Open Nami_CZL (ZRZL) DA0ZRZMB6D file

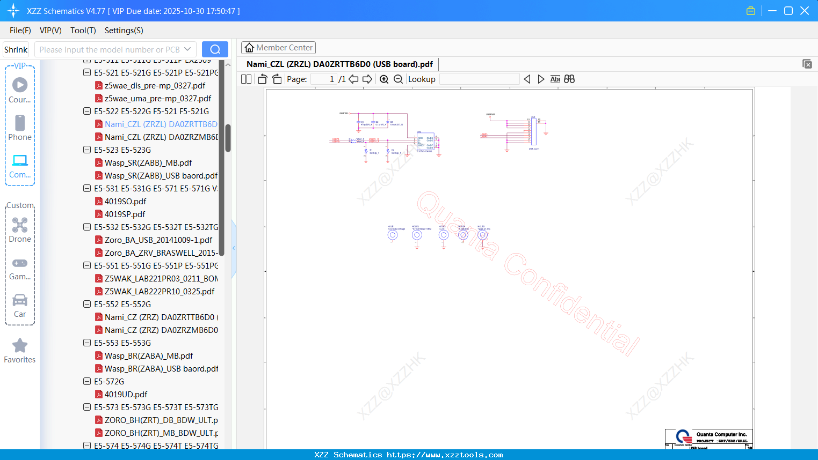[161, 137]
